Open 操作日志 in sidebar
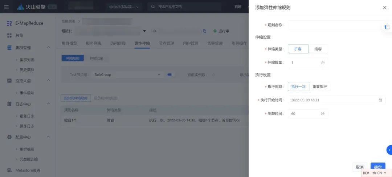This screenshot has height=177, width=392. pyautogui.click(x=27, y=126)
